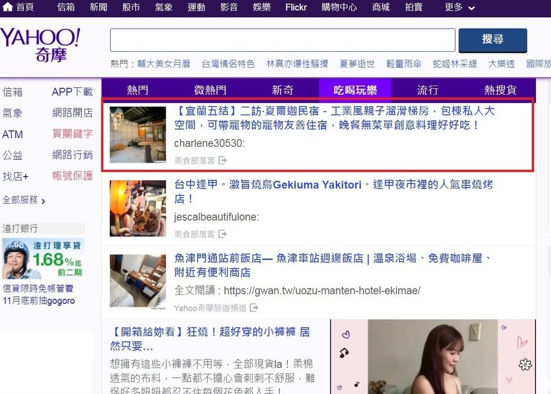
Task: Open the external link icon next to charlene30530's 美食部落客
Action: pos(222,160)
